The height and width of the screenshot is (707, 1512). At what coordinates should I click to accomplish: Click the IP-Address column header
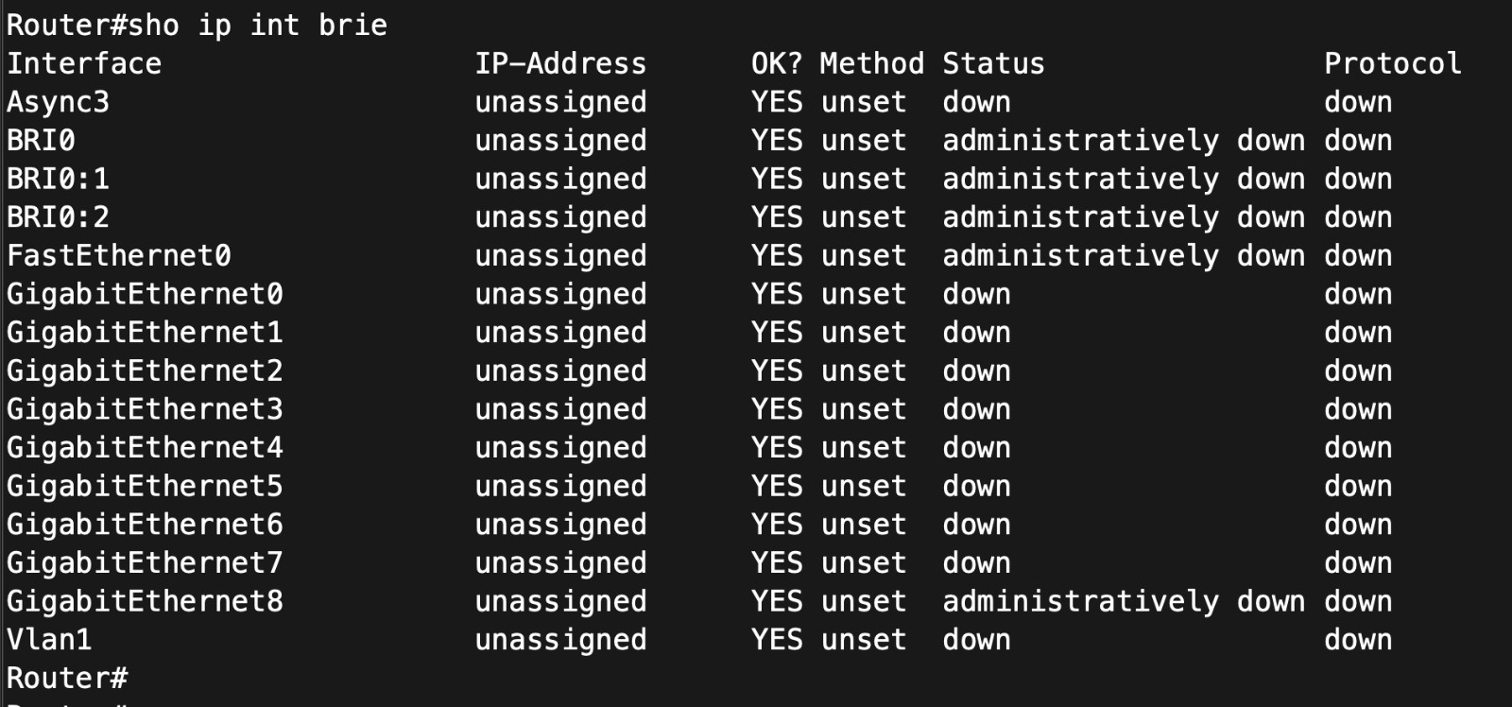click(560, 64)
